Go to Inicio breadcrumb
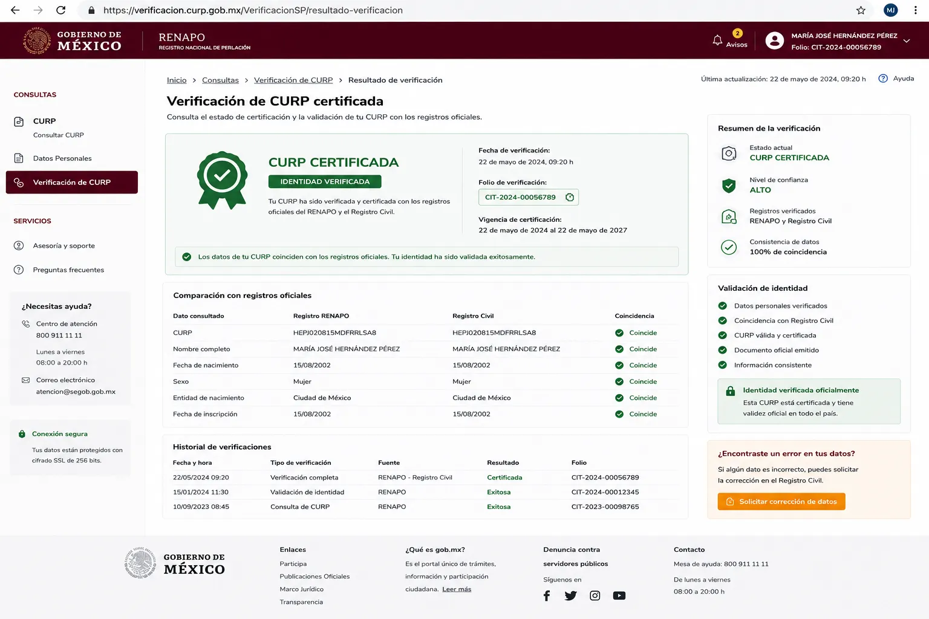Image resolution: width=929 pixels, height=619 pixels. click(x=177, y=80)
